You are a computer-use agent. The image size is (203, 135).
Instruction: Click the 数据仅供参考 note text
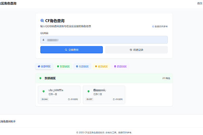pos(161,26)
